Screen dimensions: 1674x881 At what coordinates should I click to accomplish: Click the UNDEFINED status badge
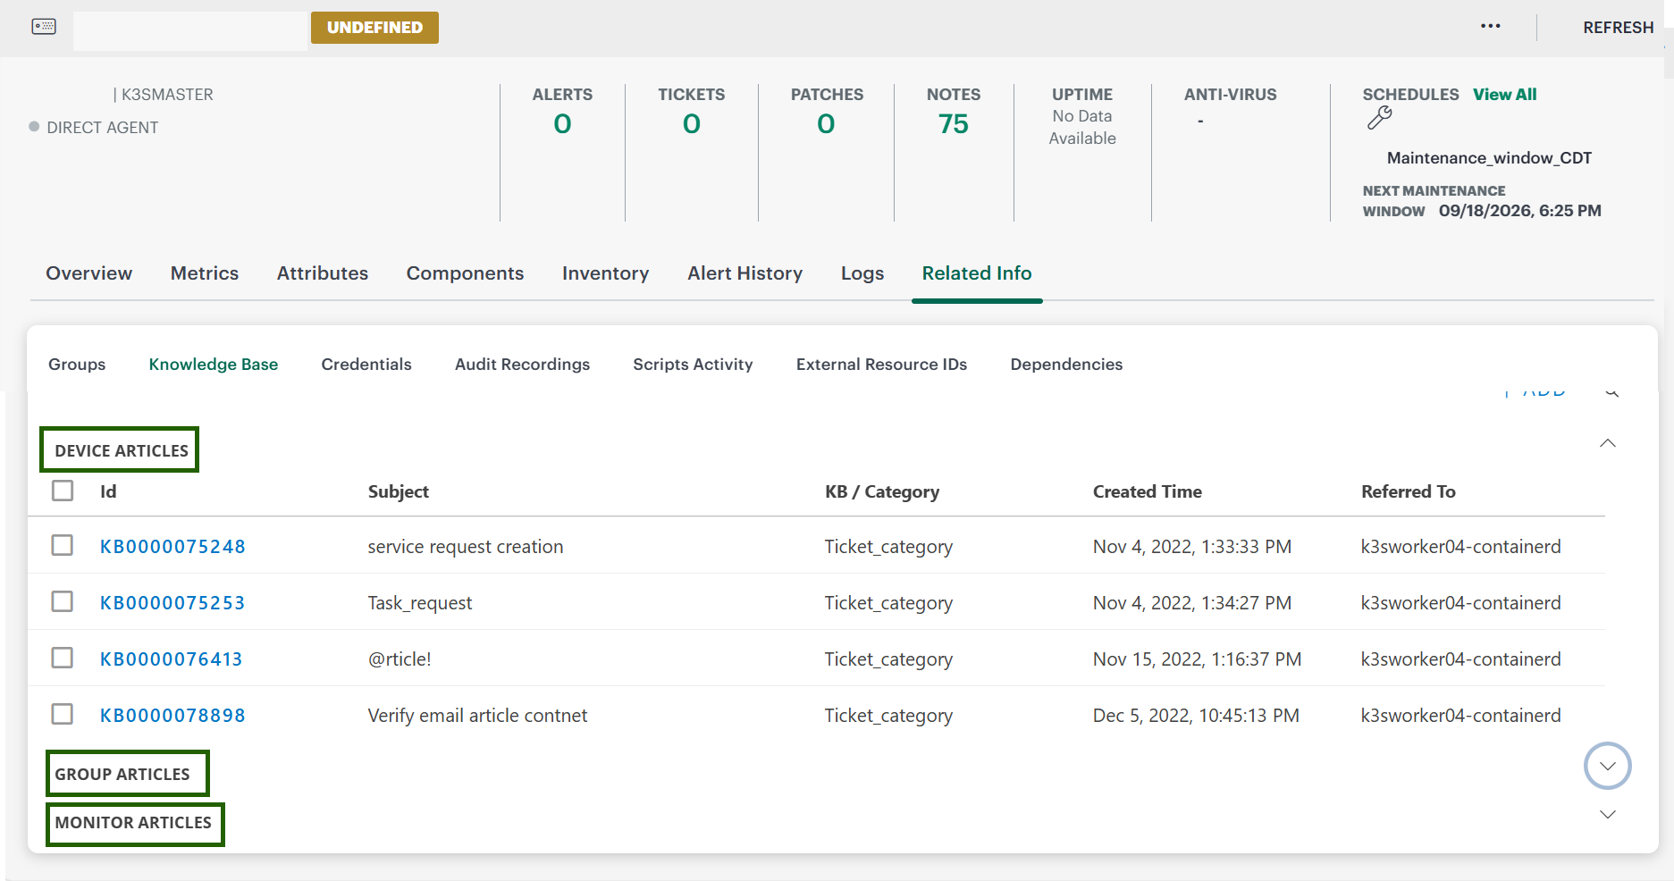pos(374,28)
